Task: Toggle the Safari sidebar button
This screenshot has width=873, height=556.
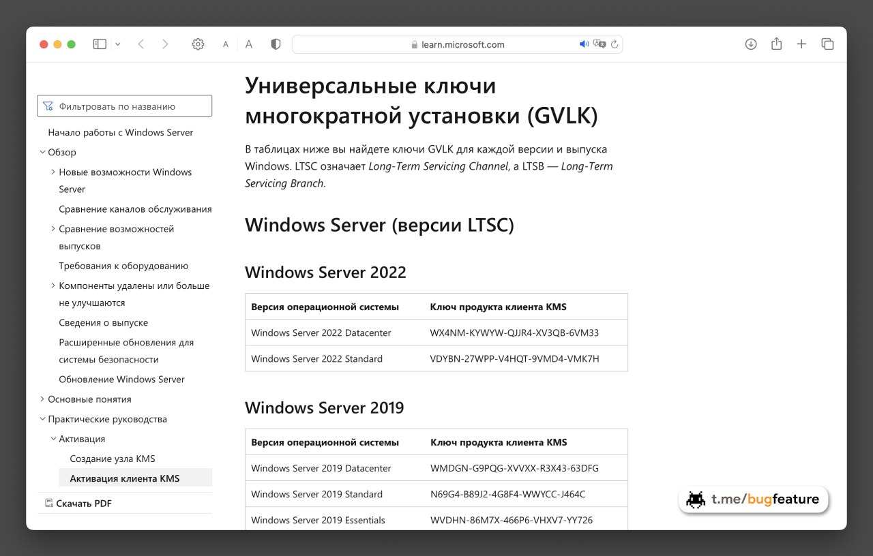Action: coord(100,44)
